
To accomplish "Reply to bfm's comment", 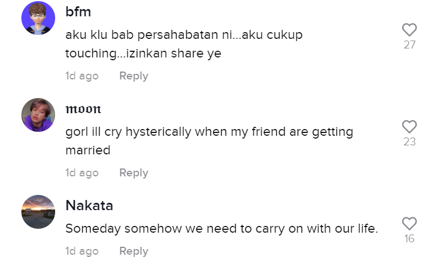I will 133,76.
